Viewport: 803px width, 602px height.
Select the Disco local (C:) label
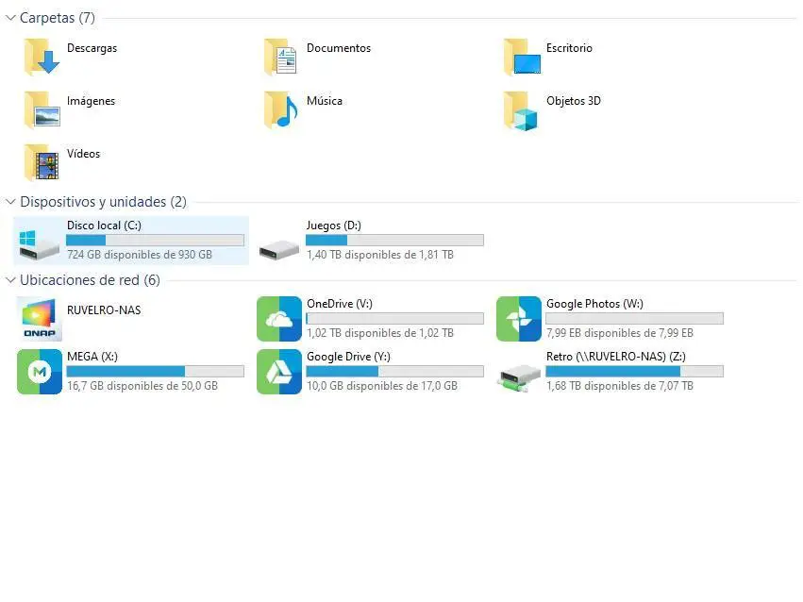[x=104, y=226]
